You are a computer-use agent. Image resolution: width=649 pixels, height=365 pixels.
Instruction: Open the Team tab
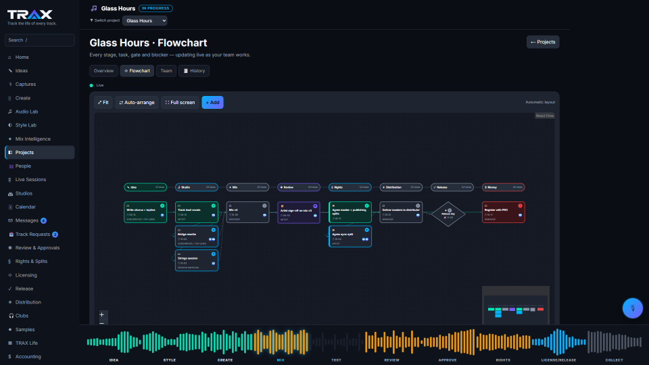(x=166, y=71)
